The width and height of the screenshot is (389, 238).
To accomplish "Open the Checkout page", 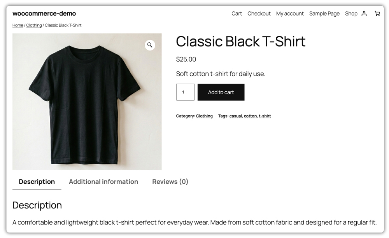I will coord(259,14).
